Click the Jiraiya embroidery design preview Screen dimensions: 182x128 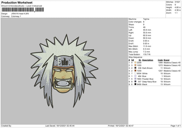click(64, 71)
